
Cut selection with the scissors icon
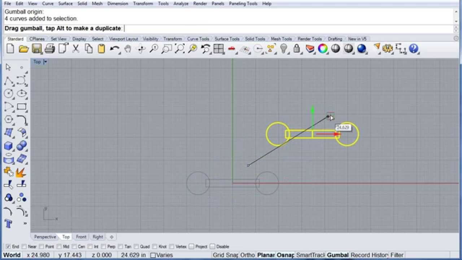click(x=75, y=48)
